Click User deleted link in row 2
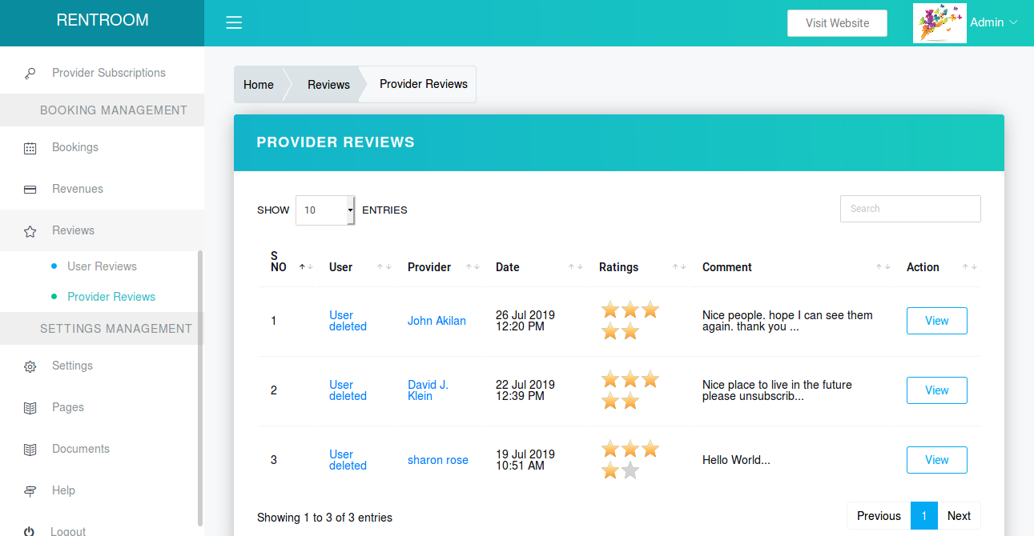Screen dimensions: 1034x536 point(348,390)
